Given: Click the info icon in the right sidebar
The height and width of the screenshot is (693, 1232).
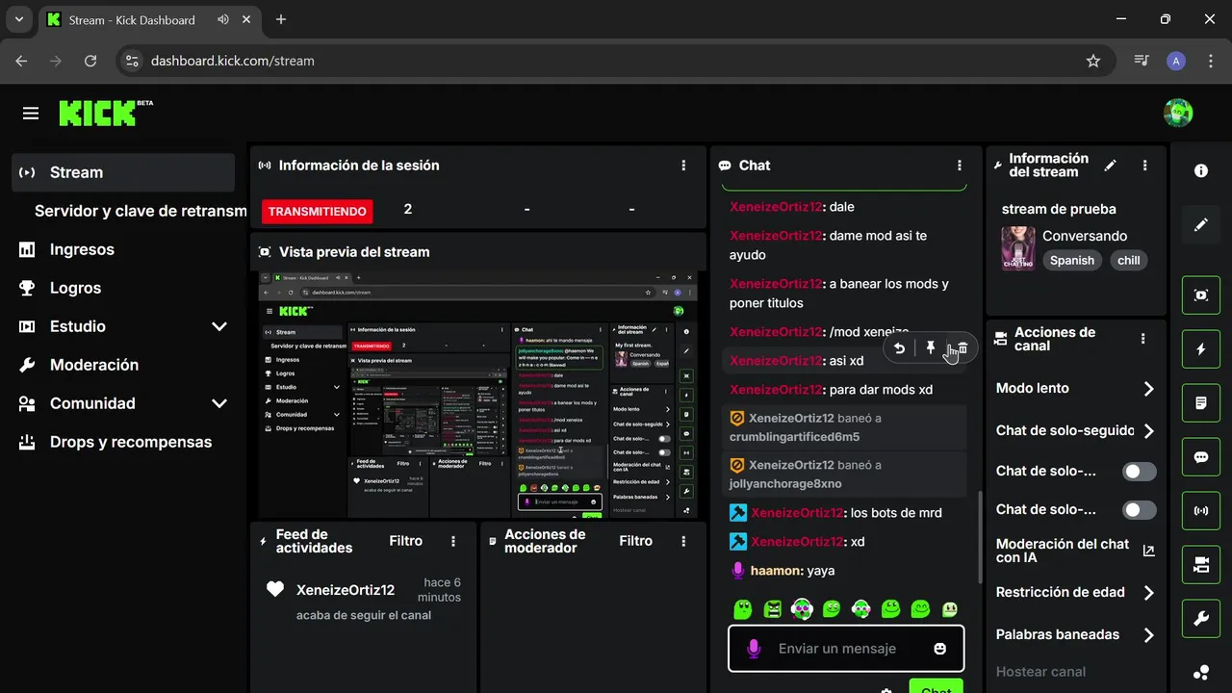Looking at the screenshot, I should pyautogui.click(x=1201, y=170).
